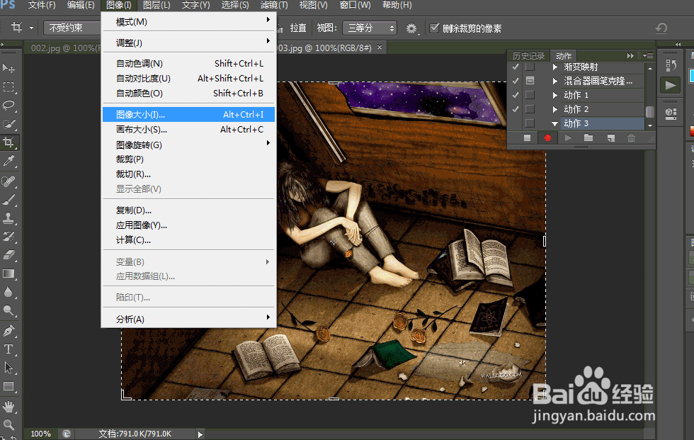Select the Lasso tool

(8, 106)
